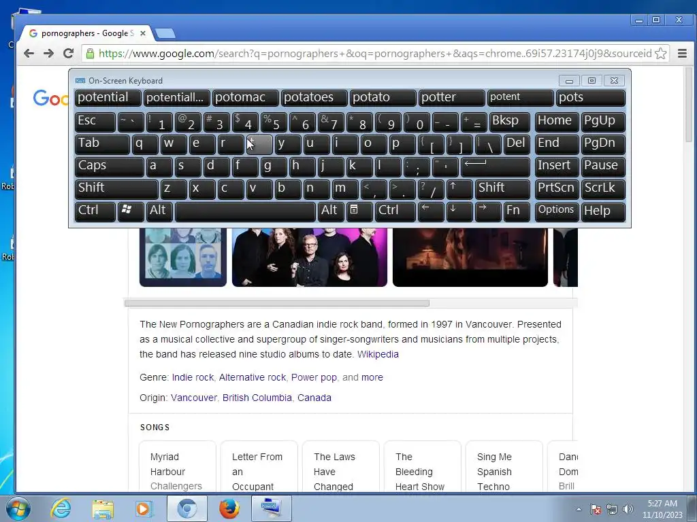Open the British Columbia link
Image resolution: width=697 pixels, height=522 pixels.
tap(257, 398)
